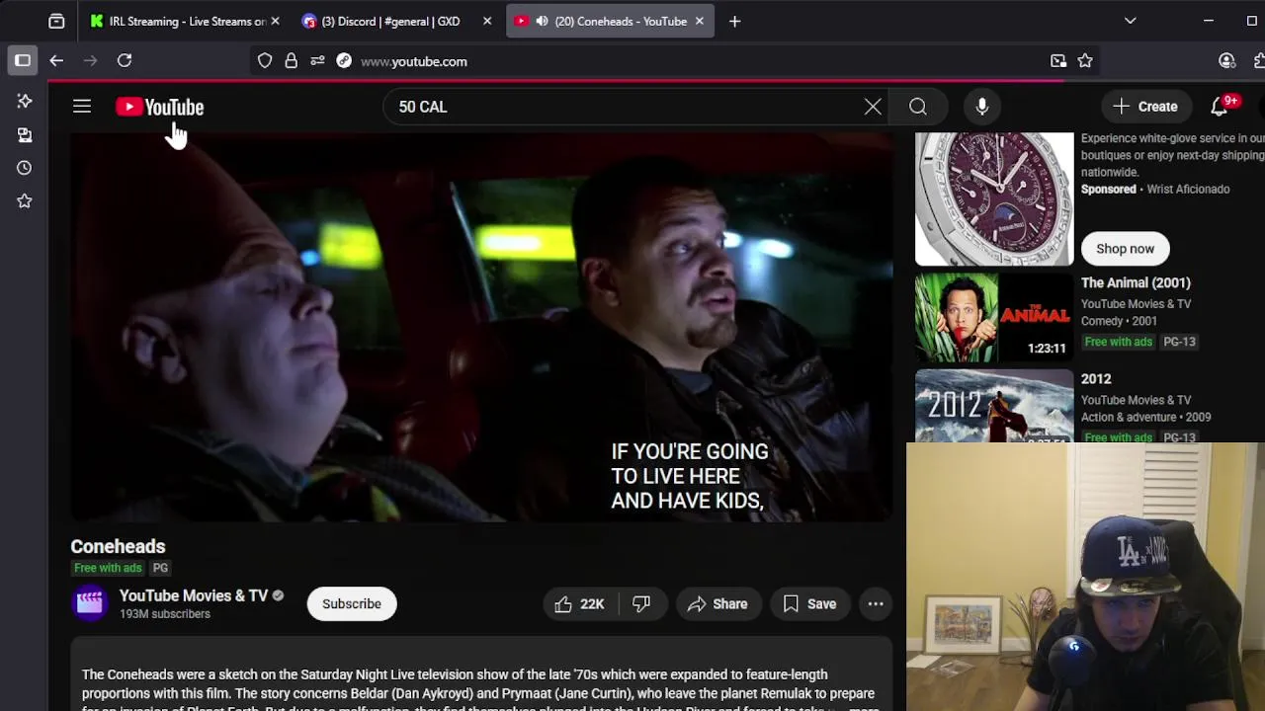Open the 2012 movie thumbnail

coord(994,406)
